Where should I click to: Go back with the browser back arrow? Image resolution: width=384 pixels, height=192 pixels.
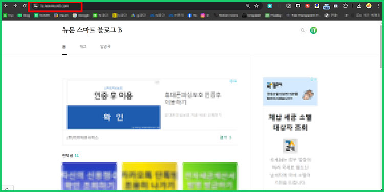6,6
